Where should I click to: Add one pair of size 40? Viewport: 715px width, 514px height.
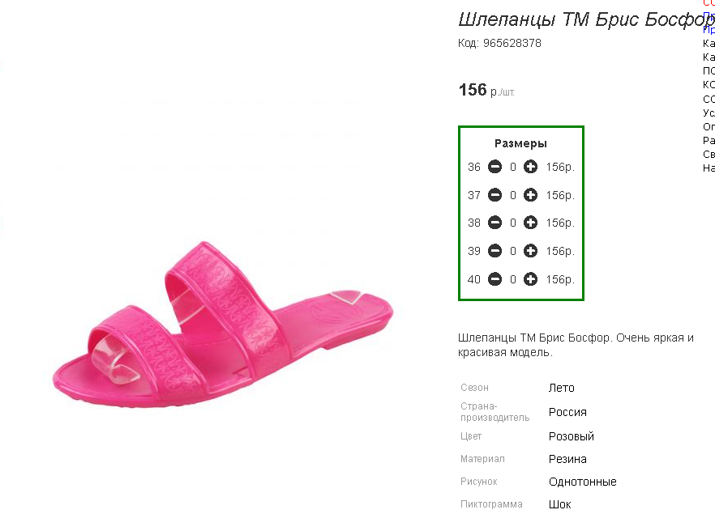click(x=530, y=279)
